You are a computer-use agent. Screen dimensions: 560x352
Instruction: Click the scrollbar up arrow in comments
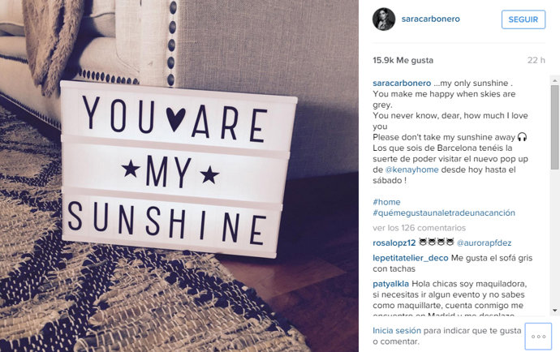pyautogui.click(x=554, y=81)
